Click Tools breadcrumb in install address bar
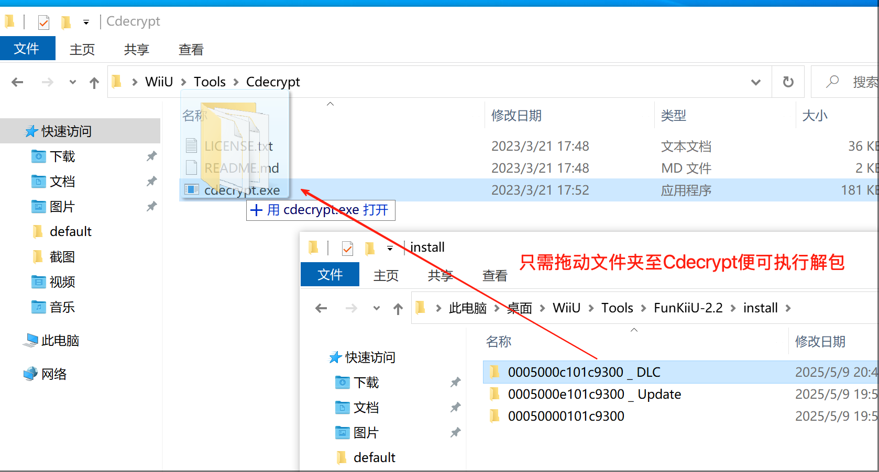Viewport: 879px width, 472px height. [617, 308]
